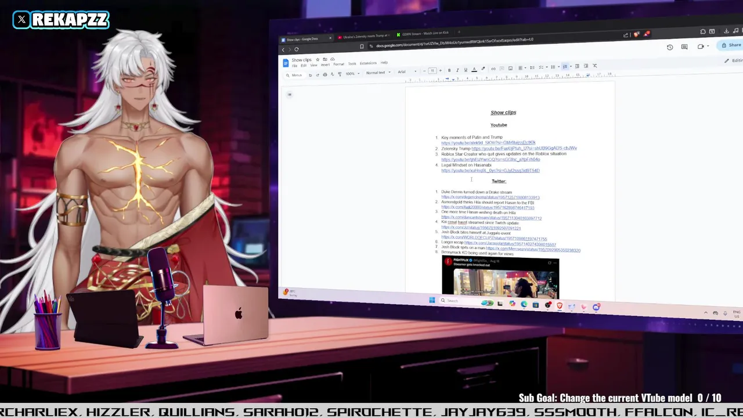This screenshot has height=418, width=743.
Task: Insert a link from toolbar
Action: (x=493, y=69)
